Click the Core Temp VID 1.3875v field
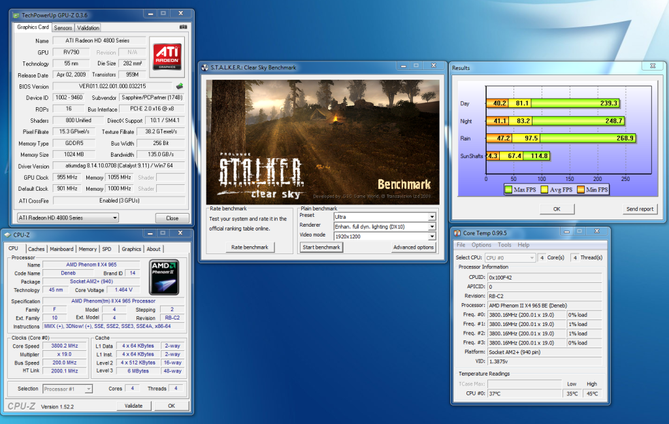The height and width of the screenshot is (424, 669). [x=545, y=361]
